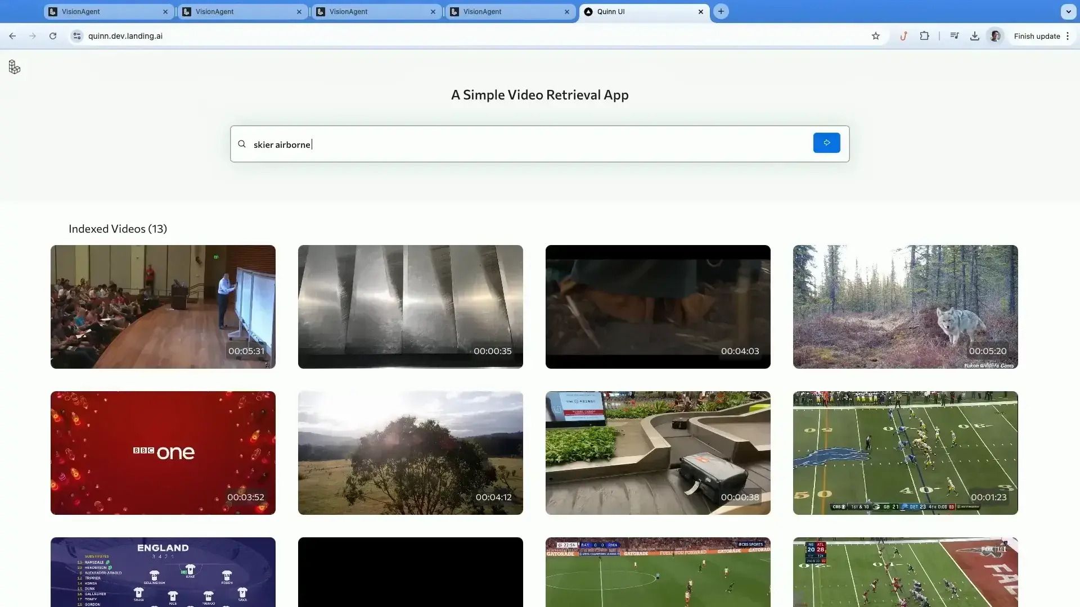View site information icon in address bar
This screenshot has height=607, width=1080.
pyautogui.click(x=77, y=36)
